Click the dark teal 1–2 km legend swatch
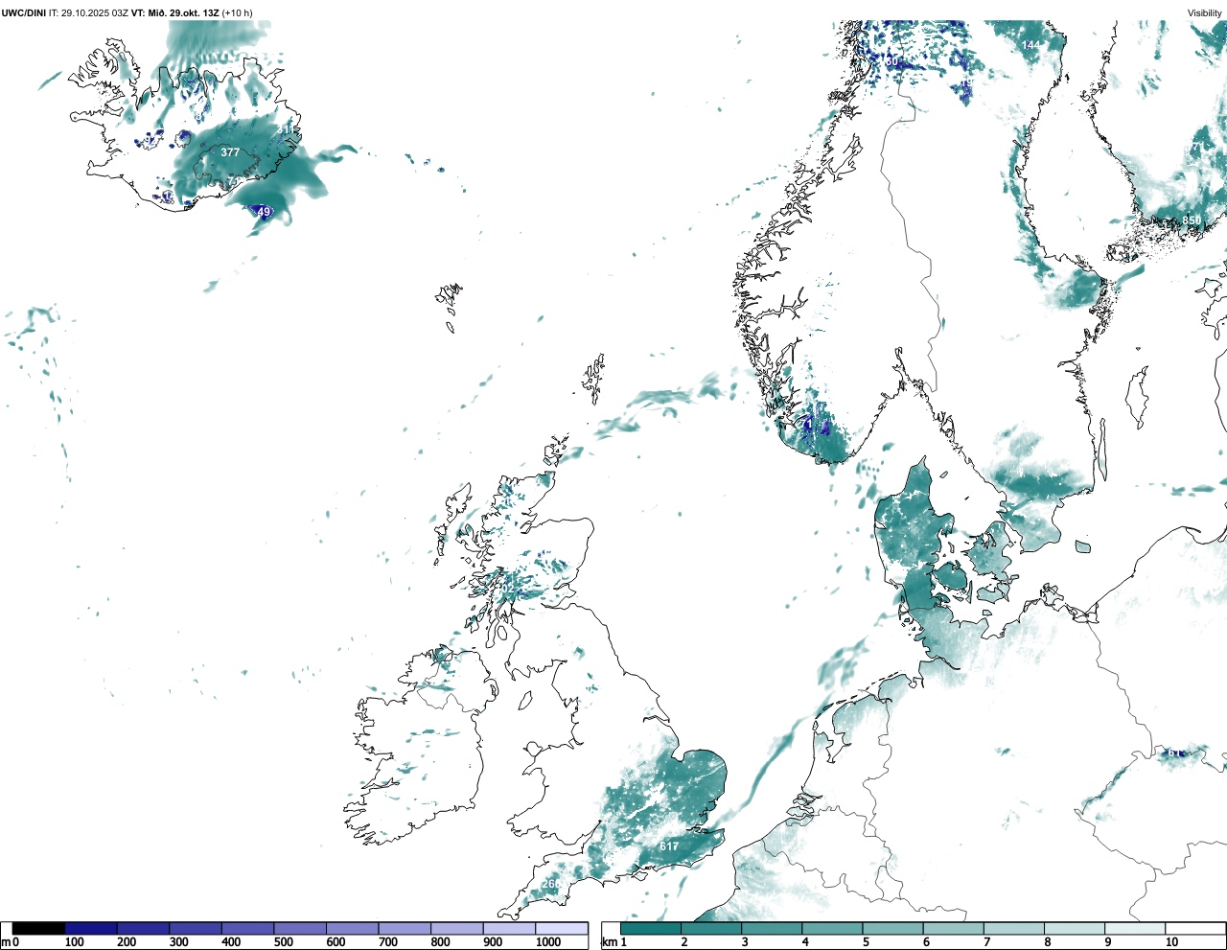 (x=651, y=928)
